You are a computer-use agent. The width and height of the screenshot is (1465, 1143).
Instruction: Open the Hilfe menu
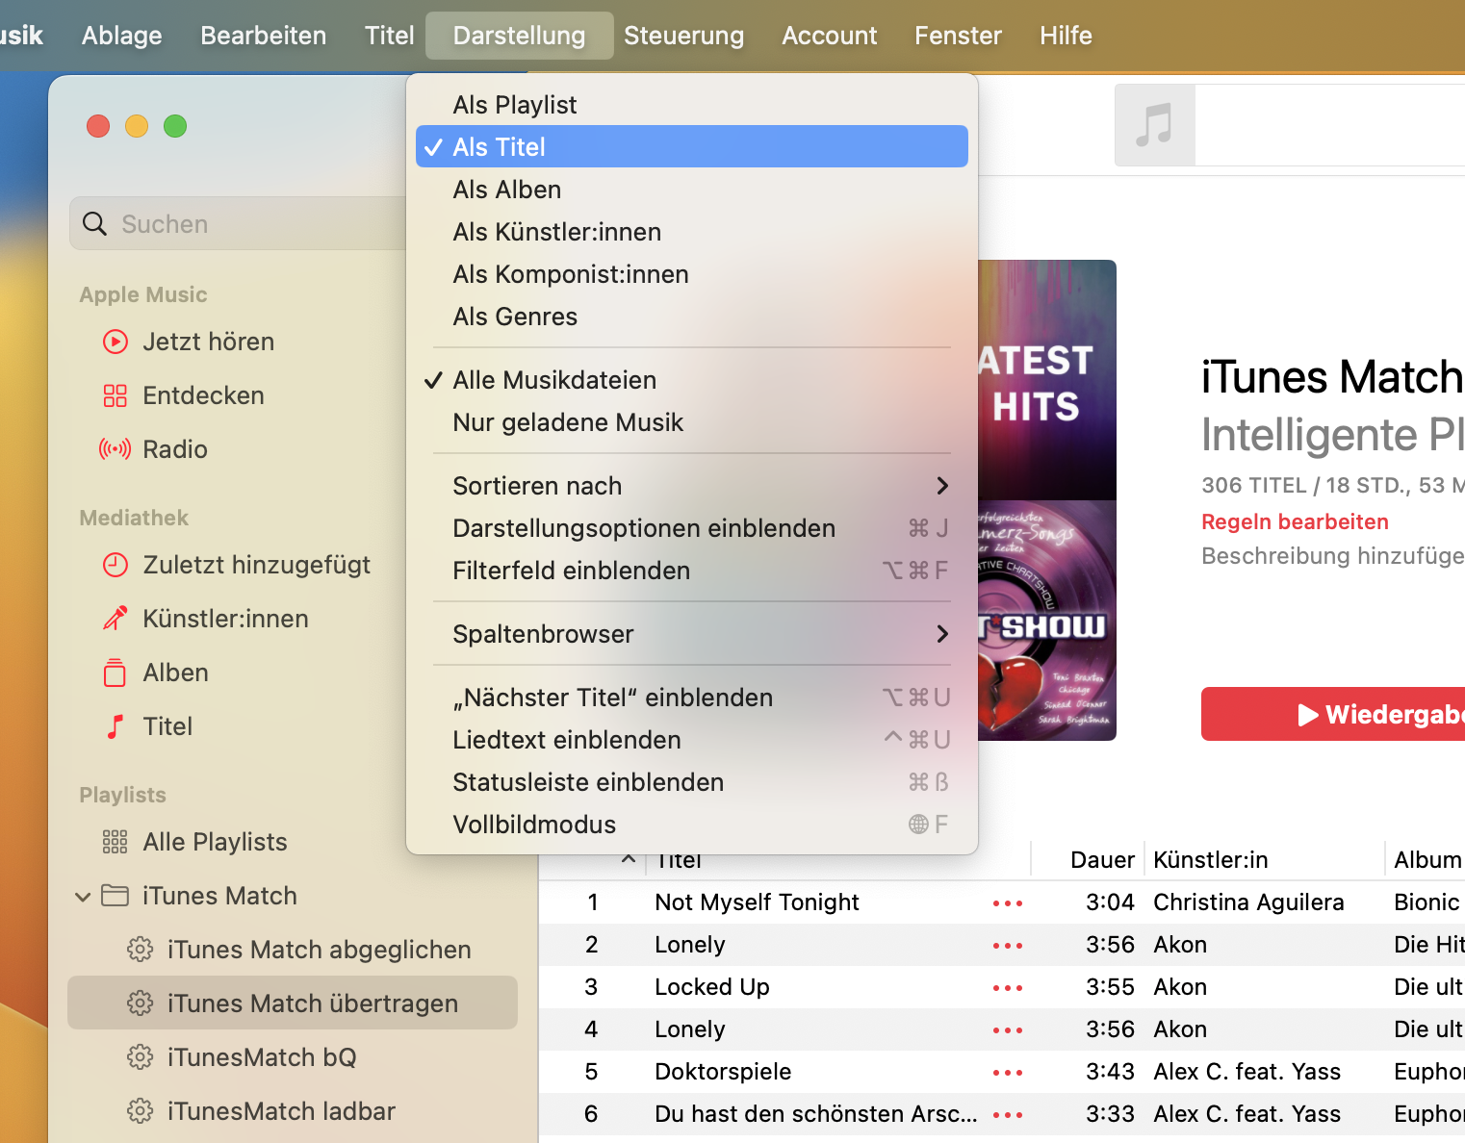1067,36
